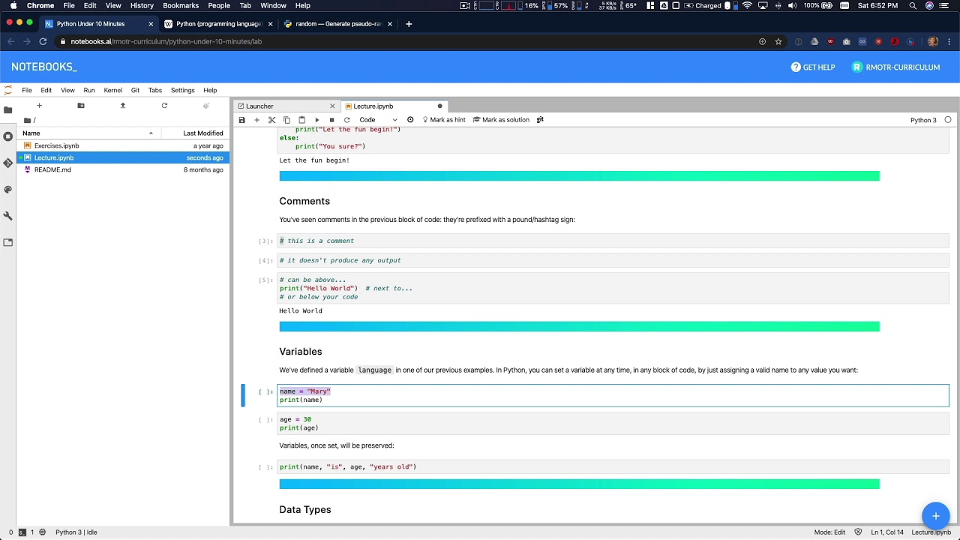Click the browser address bar
Screen dimensions: 960x540
(405, 42)
